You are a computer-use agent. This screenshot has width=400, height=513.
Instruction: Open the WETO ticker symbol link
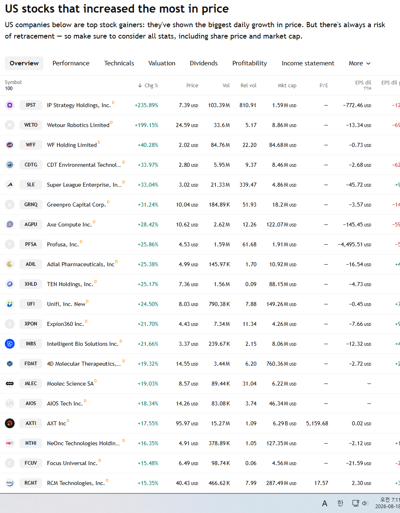click(x=31, y=125)
